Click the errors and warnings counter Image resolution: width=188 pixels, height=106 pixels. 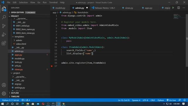coord(26,100)
